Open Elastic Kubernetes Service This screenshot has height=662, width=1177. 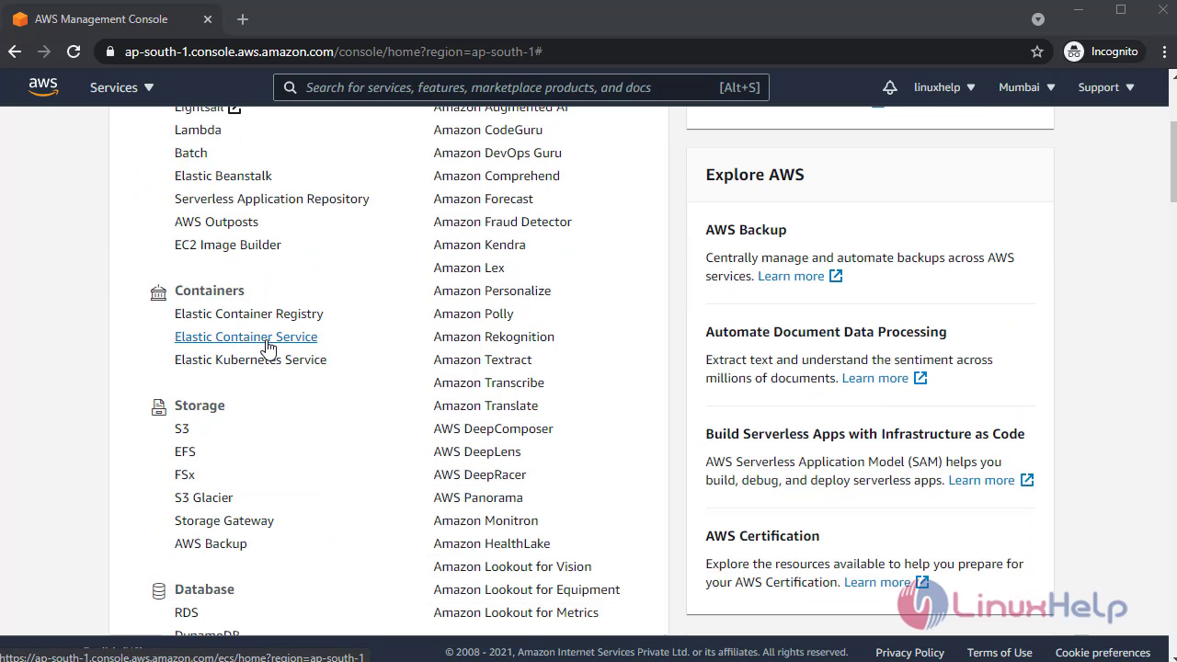click(x=250, y=360)
